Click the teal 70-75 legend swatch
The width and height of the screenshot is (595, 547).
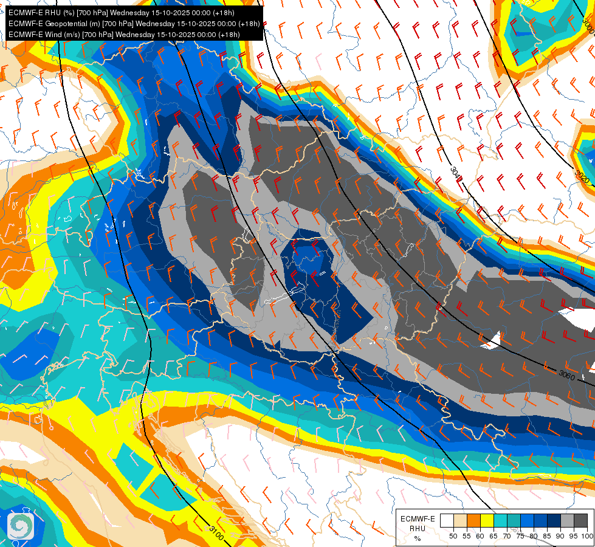tap(514, 520)
